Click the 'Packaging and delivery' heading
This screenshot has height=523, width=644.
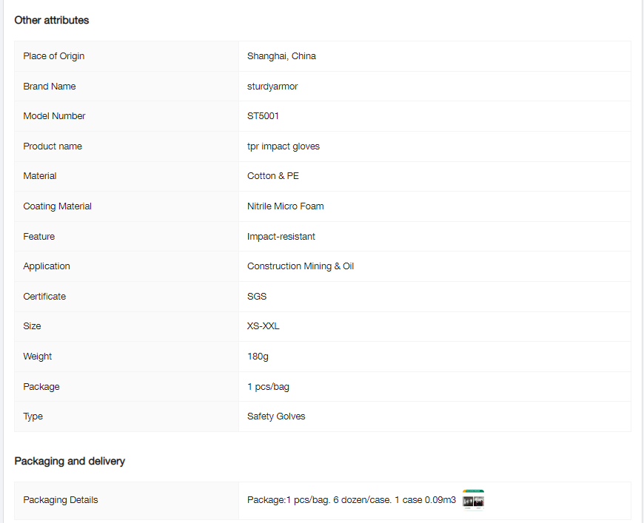tap(70, 461)
